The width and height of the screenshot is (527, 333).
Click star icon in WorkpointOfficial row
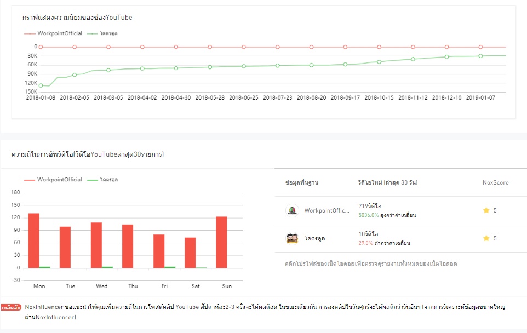click(x=485, y=211)
